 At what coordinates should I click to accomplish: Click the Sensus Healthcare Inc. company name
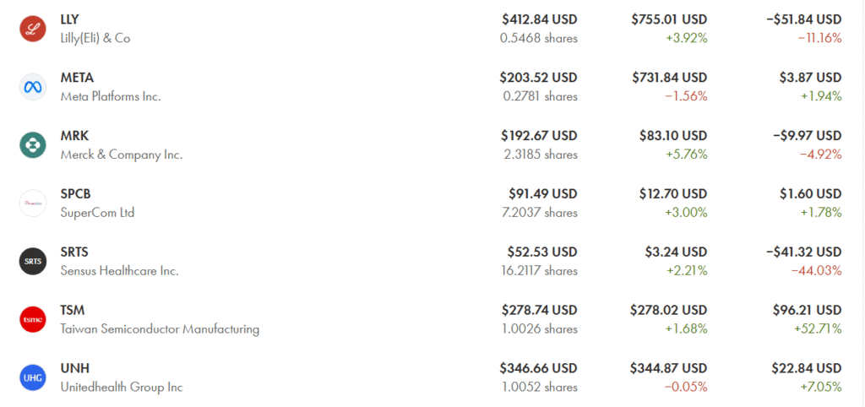[x=119, y=271]
